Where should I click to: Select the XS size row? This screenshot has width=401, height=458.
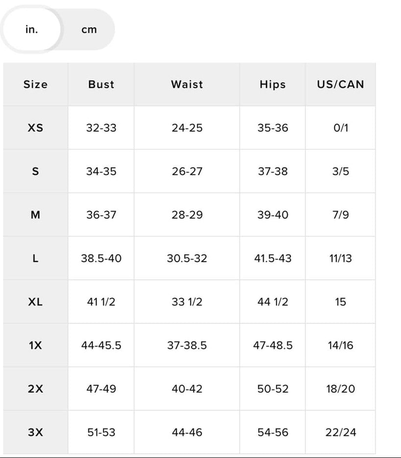[35, 128]
